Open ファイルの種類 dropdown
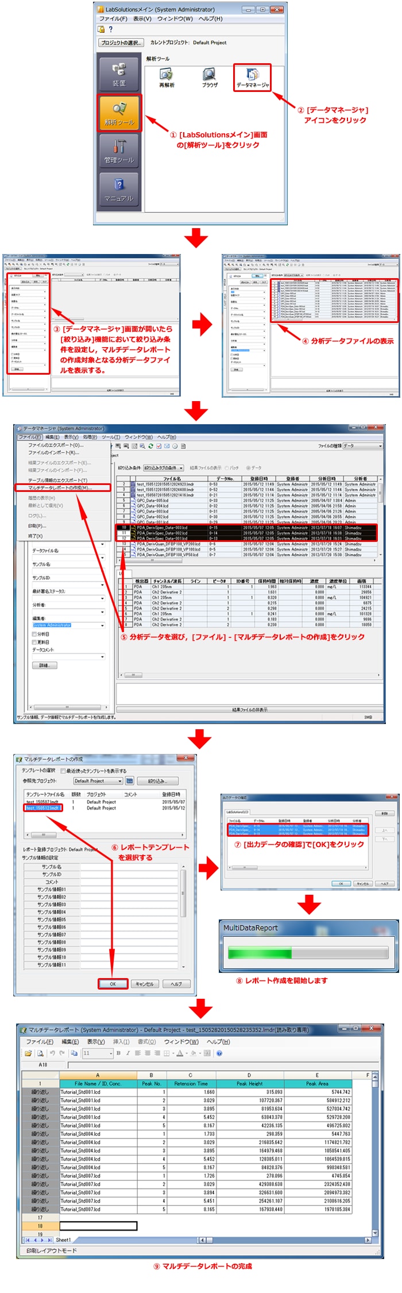This screenshot has height=1293, width=402. click(362, 446)
